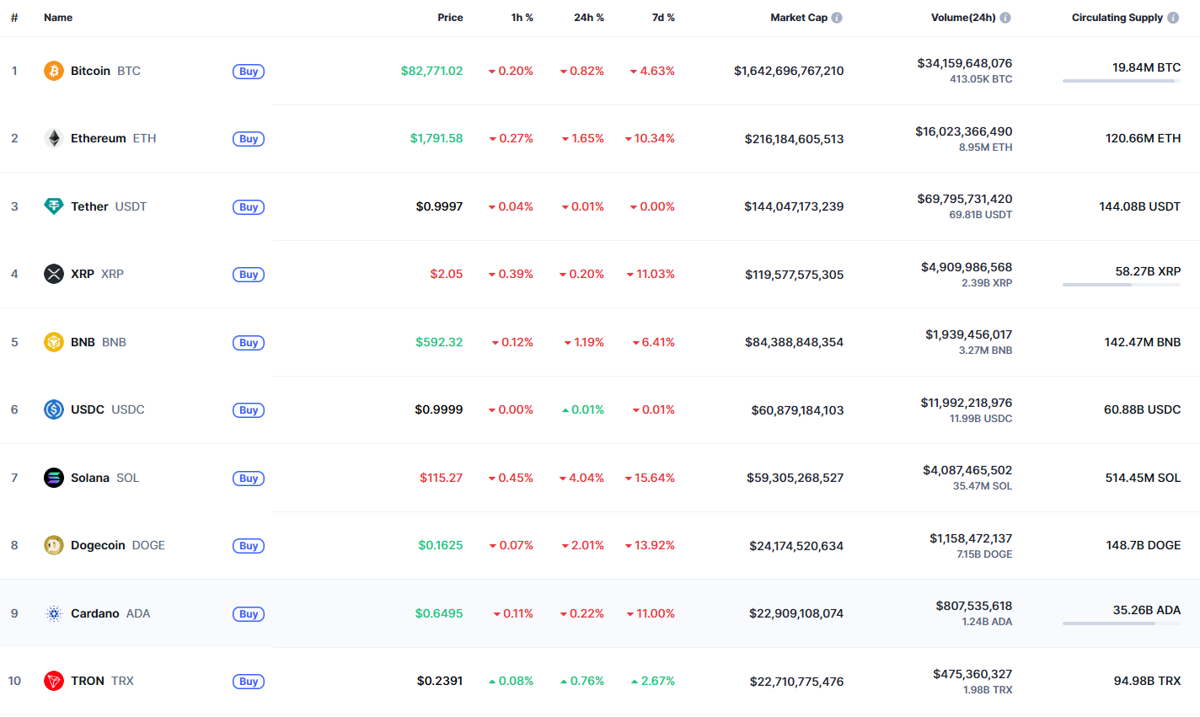Screen dimensions: 1200x717
Task: Sort by the 7d % column header
Action: pos(663,18)
